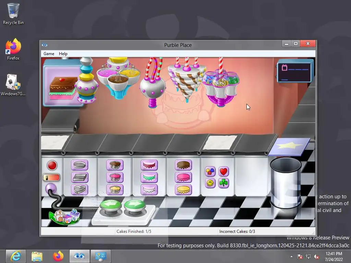This screenshot has height=263, width=351.
Task: Click the Purble Place eyes title icon
Action: pos(45,45)
